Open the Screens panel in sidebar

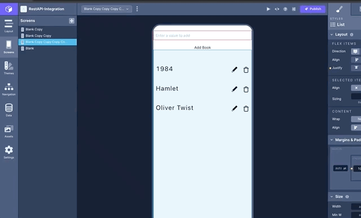tap(9, 47)
